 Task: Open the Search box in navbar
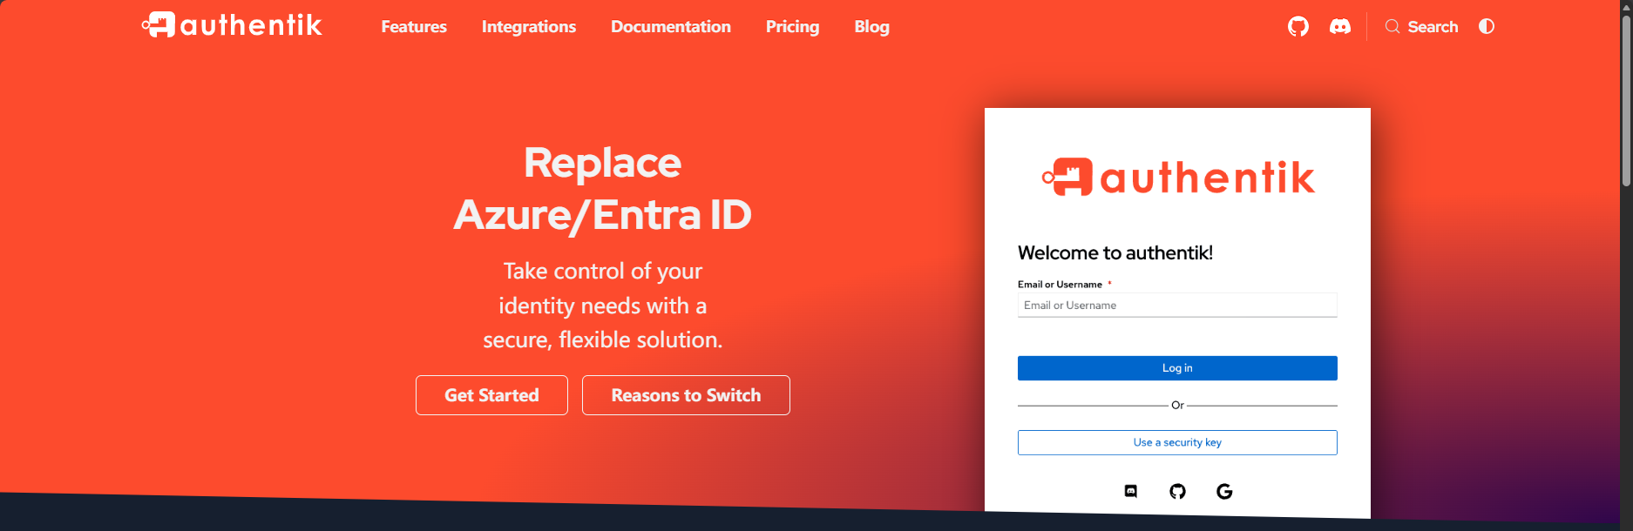[1421, 26]
